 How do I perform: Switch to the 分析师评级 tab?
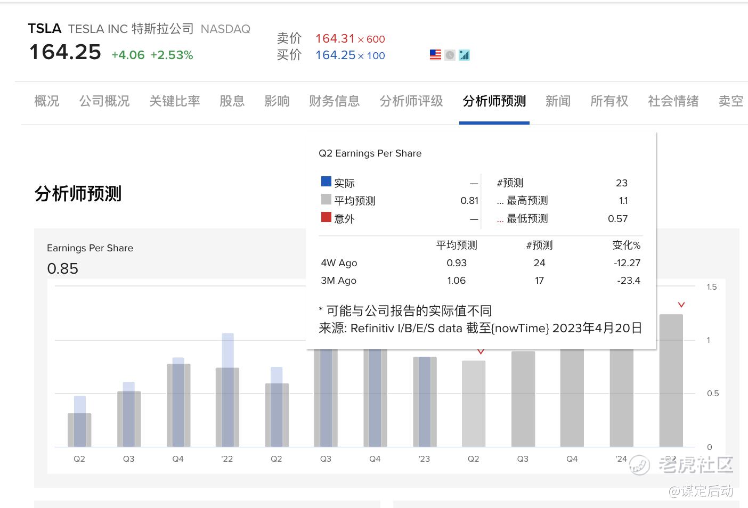pos(411,101)
